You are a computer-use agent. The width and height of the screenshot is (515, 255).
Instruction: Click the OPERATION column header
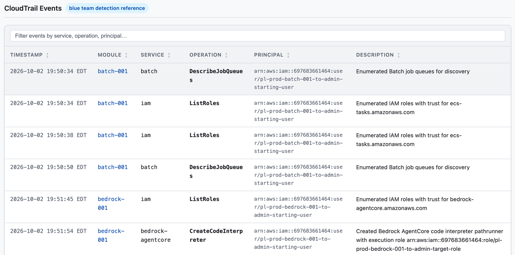pyautogui.click(x=209, y=55)
